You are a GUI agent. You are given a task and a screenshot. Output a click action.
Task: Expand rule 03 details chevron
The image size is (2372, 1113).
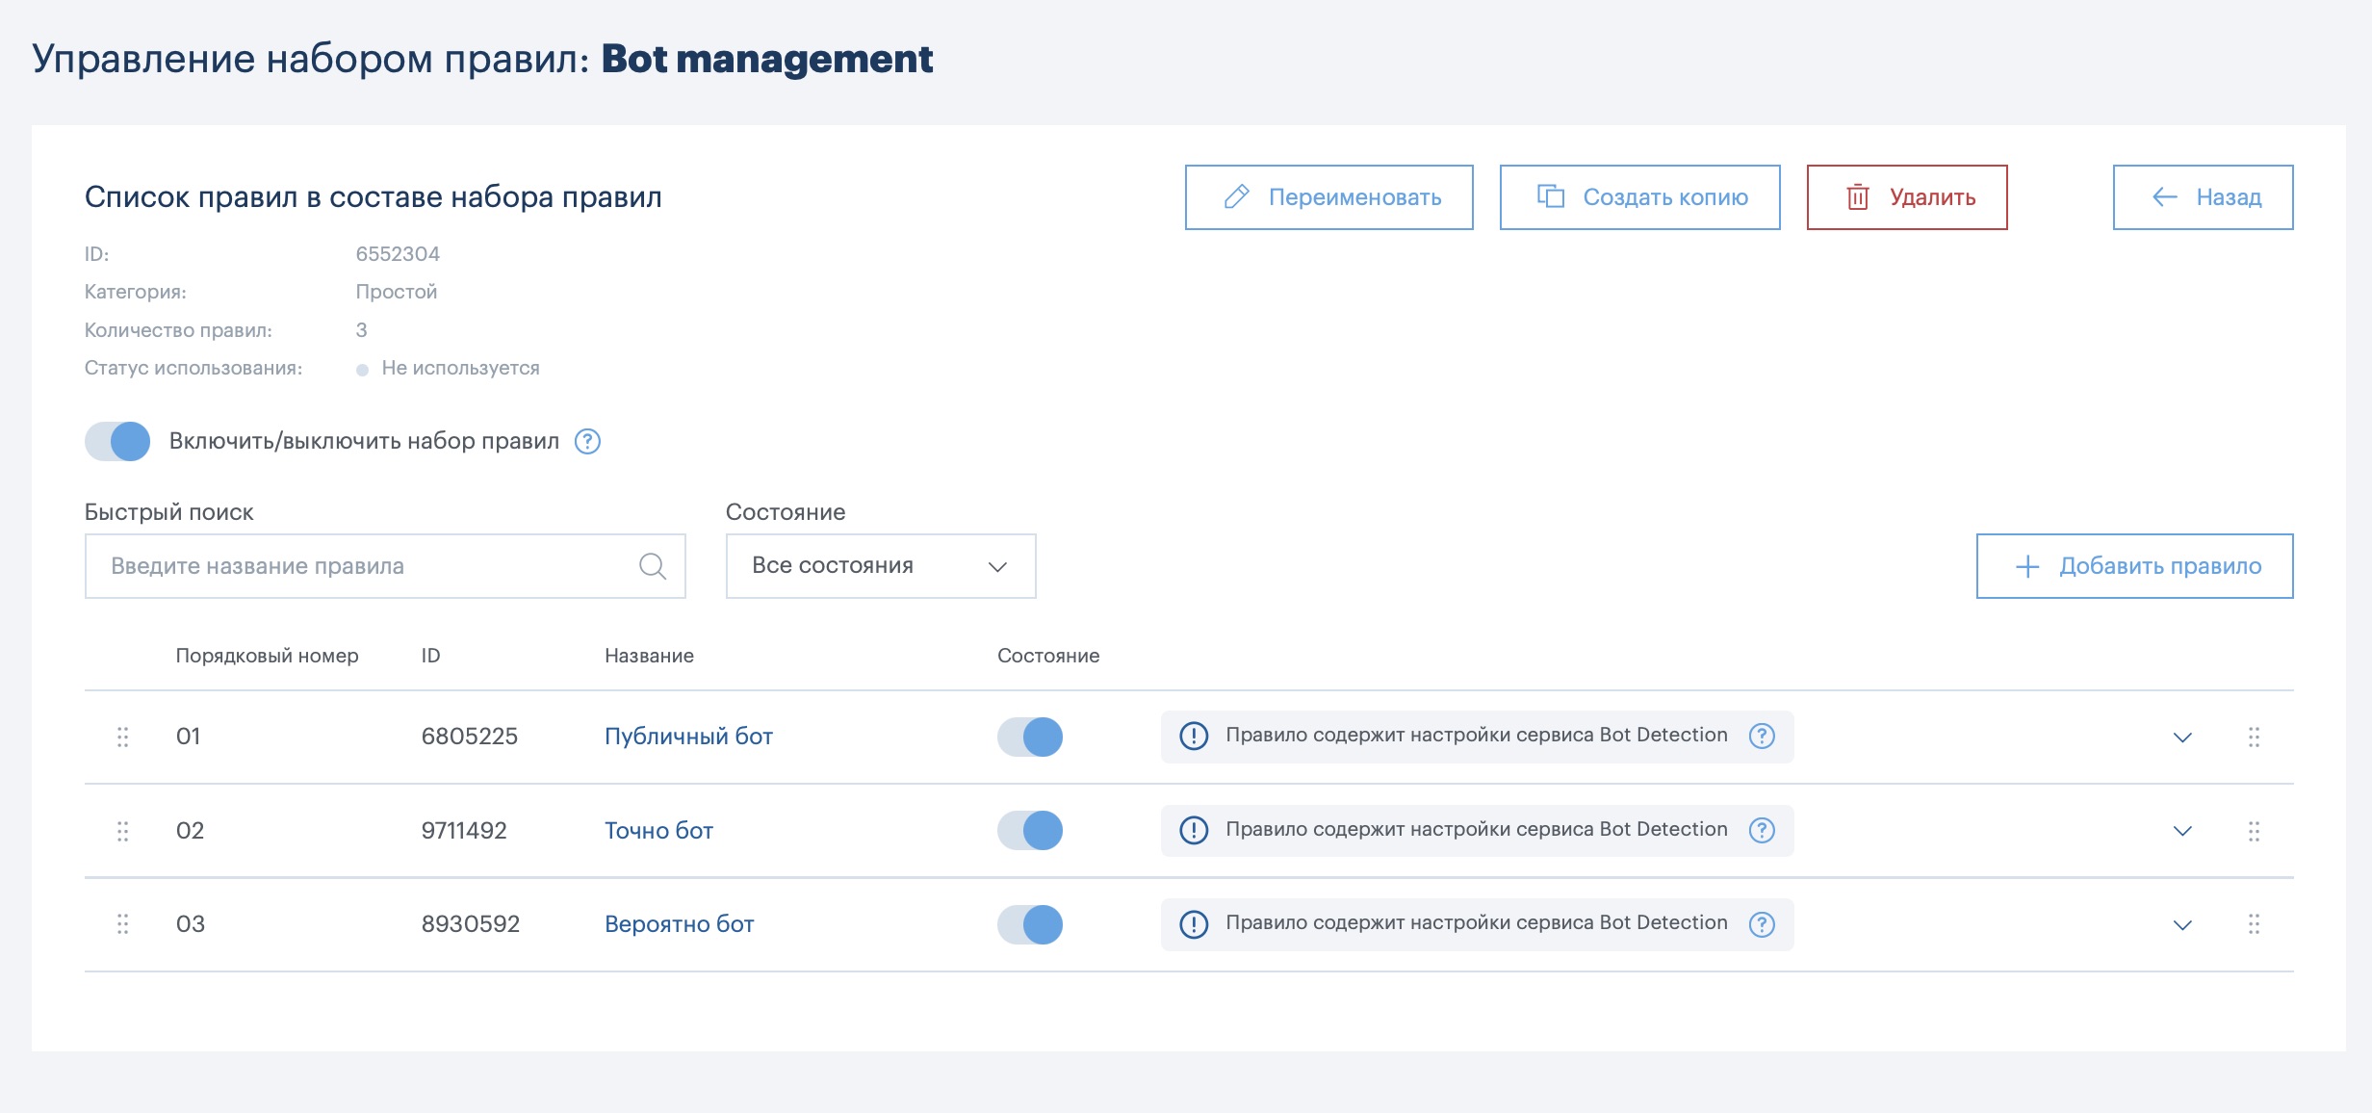click(2182, 925)
